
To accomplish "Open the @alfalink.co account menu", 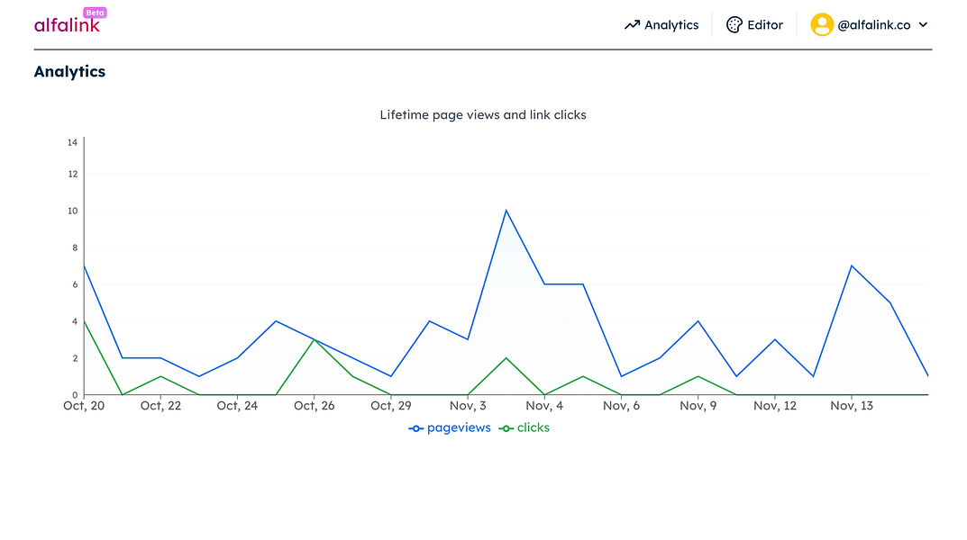I will pyautogui.click(x=870, y=24).
